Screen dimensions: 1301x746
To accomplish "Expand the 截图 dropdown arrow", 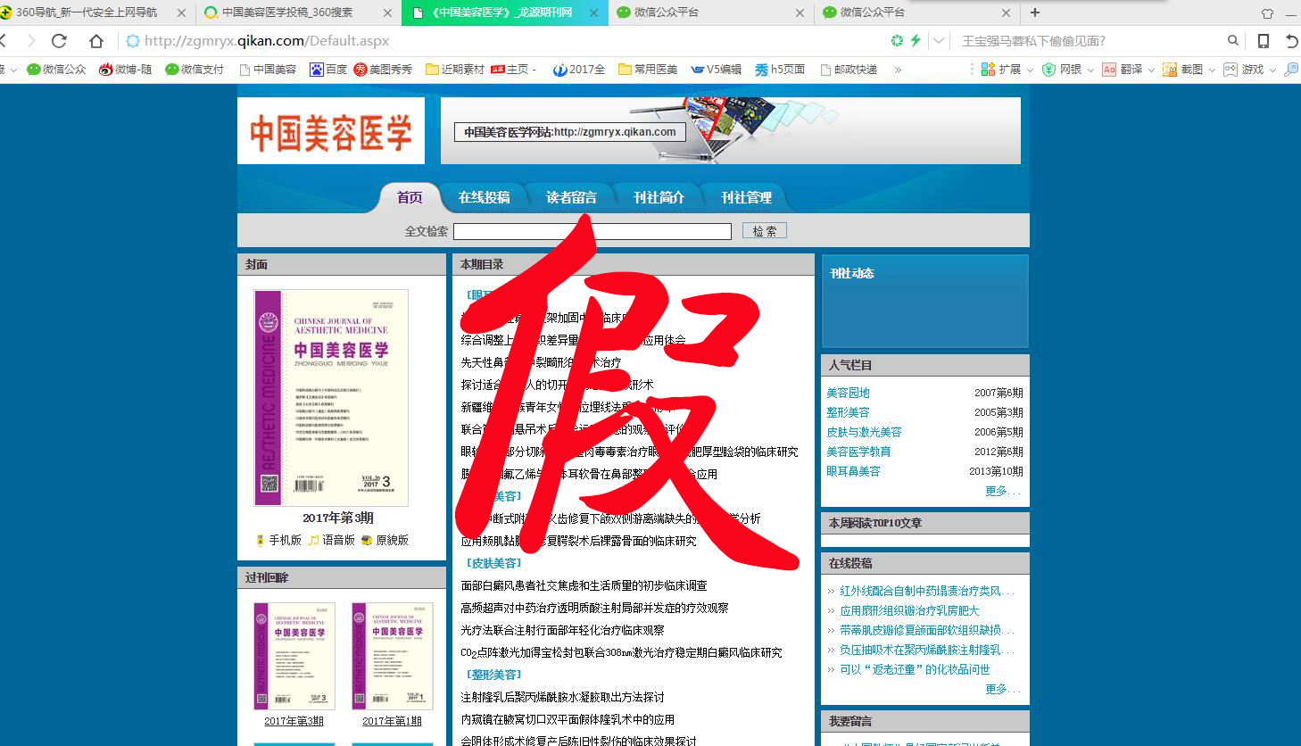I will pos(1212,70).
